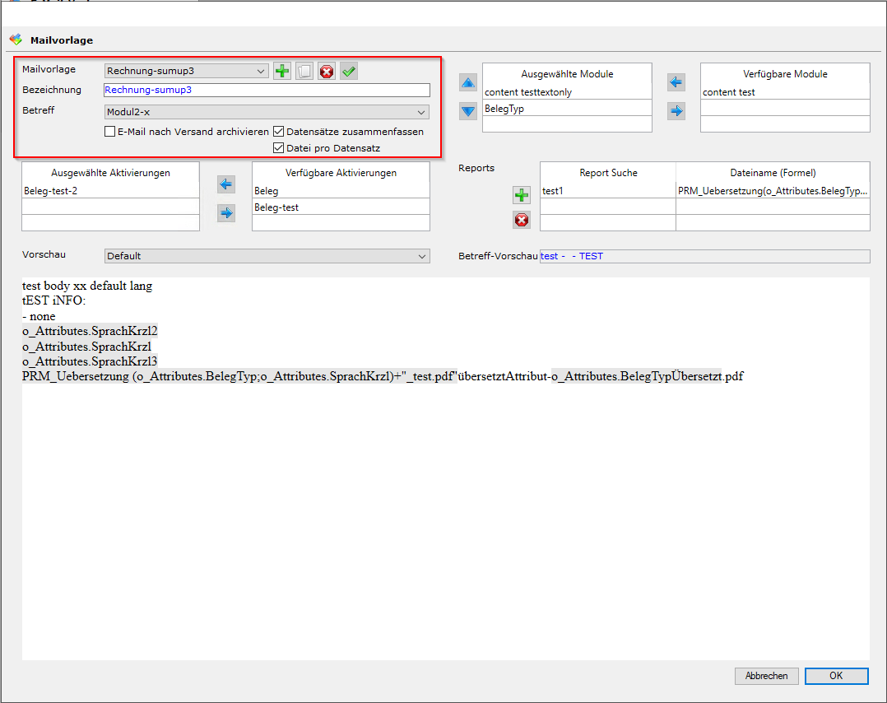Toggle Datei pro Datensatz checkbox
The width and height of the screenshot is (887, 703).
[x=279, y=148]
